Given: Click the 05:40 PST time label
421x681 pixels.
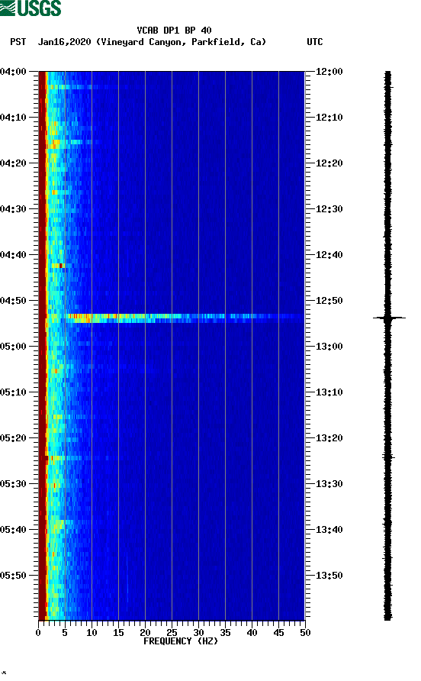Looking at the screenshot, I should (13, 530).
